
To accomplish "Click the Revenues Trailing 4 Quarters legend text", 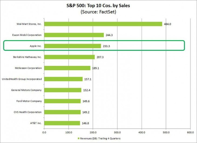I will [x=100, y=139].
